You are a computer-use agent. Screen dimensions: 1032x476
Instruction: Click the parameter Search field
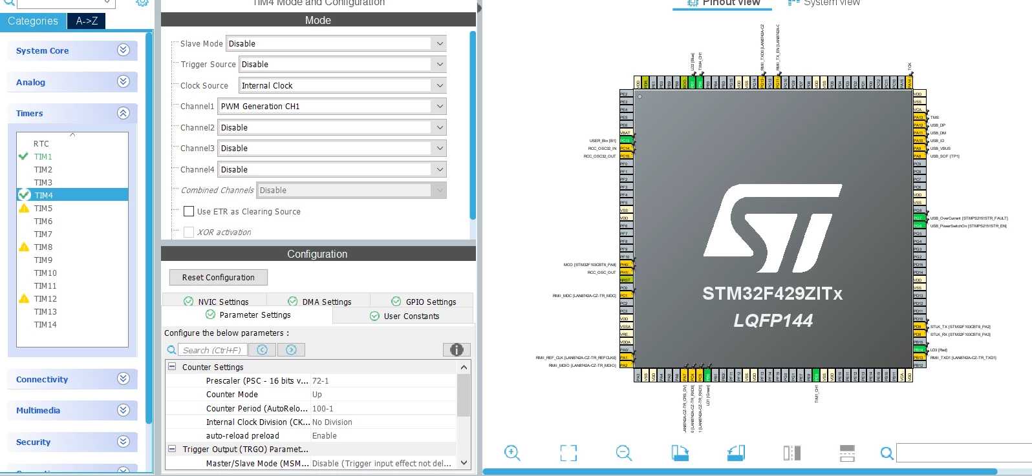coord(211,349)
